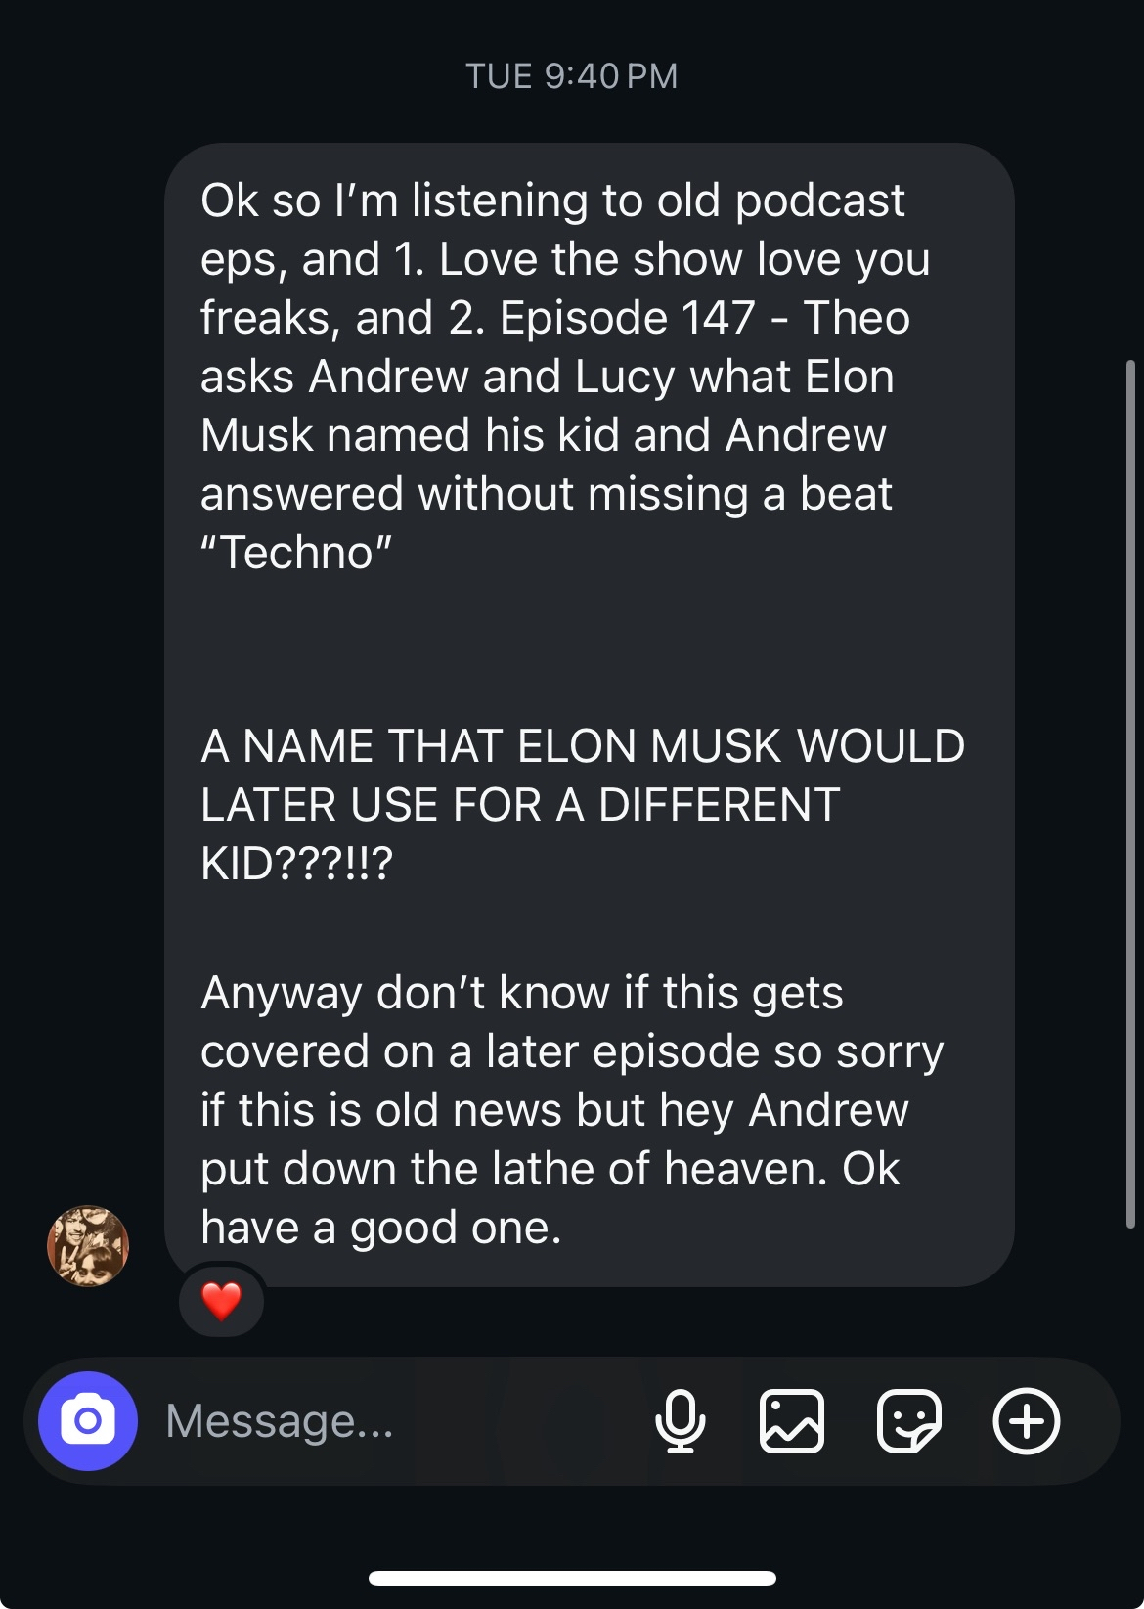Tap the "Anyway don't know if this gets" line

522,993
